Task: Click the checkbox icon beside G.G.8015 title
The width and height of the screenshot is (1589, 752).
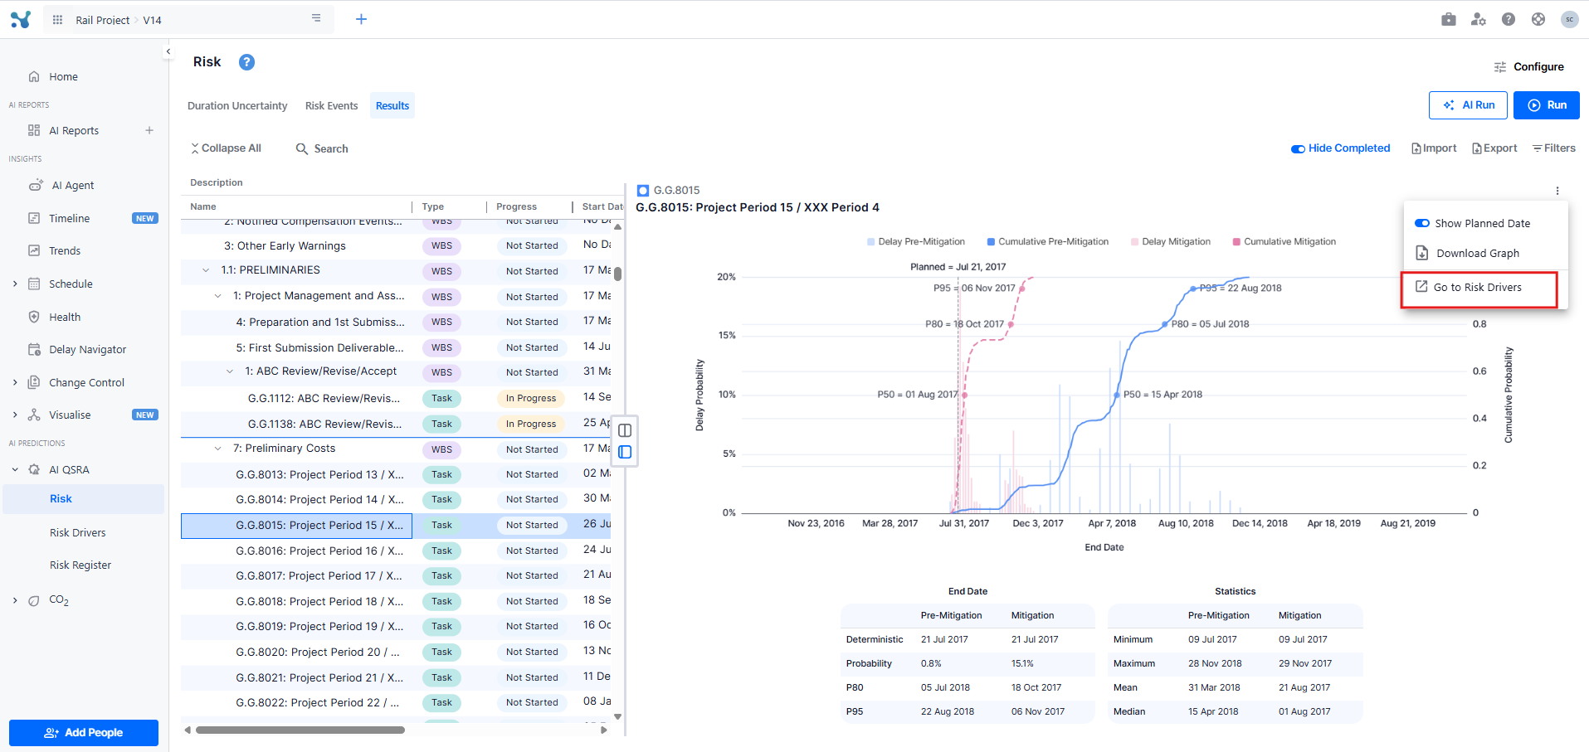Action: point(643,191)
